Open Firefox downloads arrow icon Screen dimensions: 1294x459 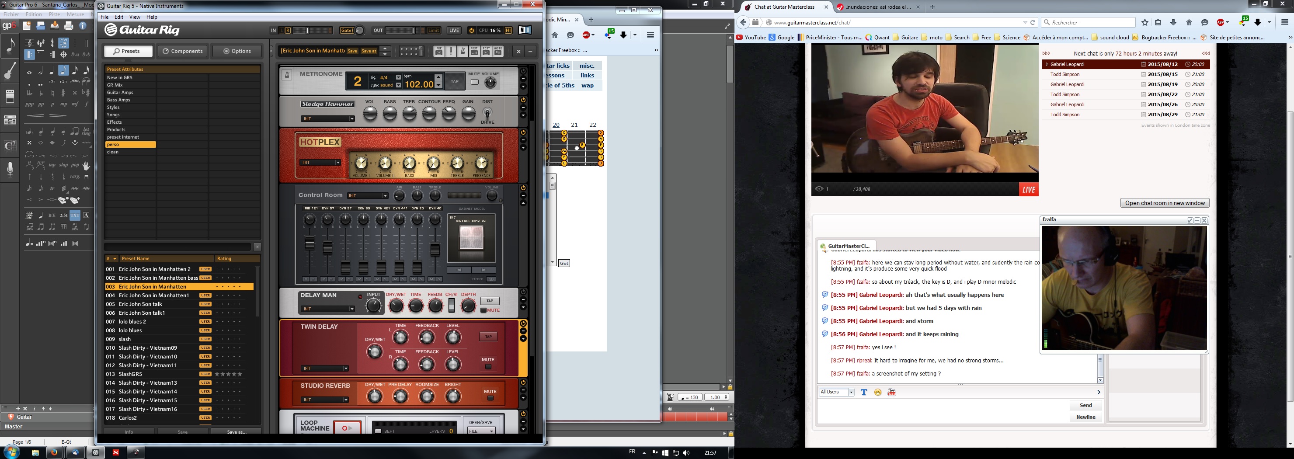[x=1173, y=23]
